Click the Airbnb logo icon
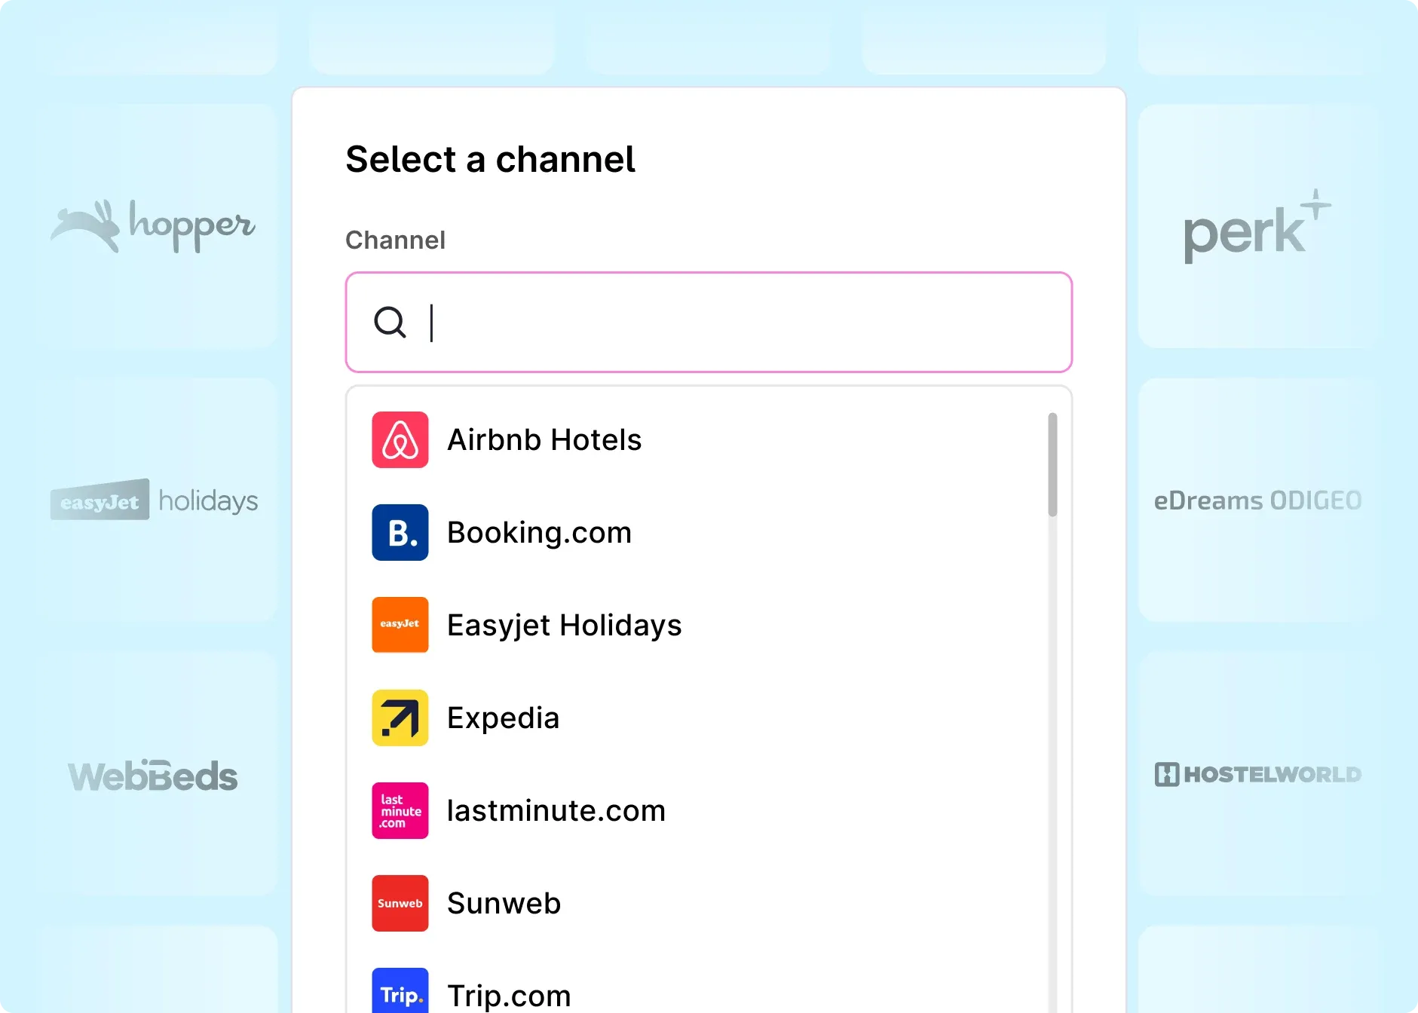This screenshot has width=1418, height=1013. point(400,439)
